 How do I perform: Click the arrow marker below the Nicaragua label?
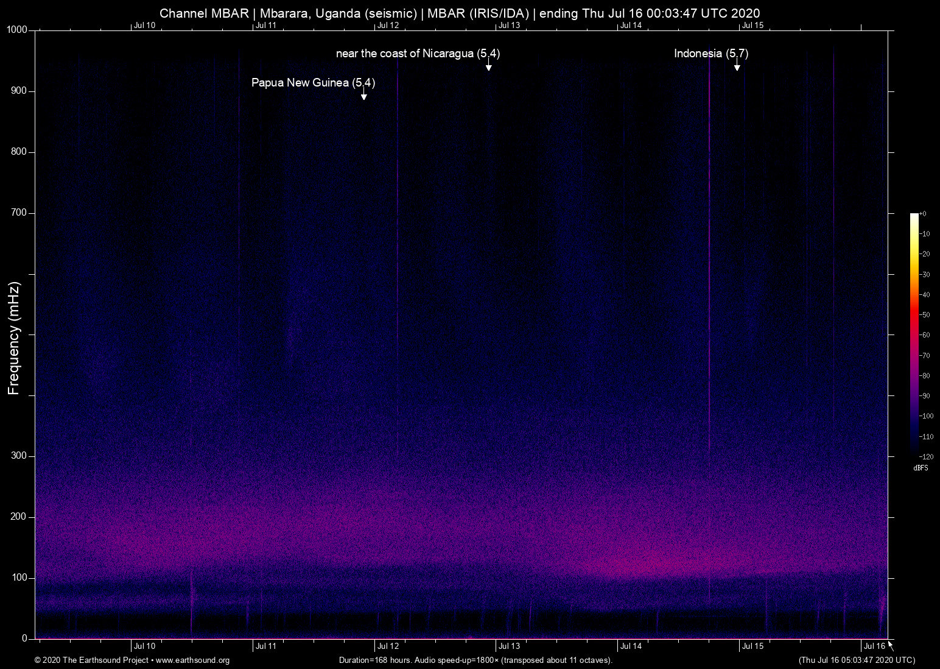tap(488, 66)
